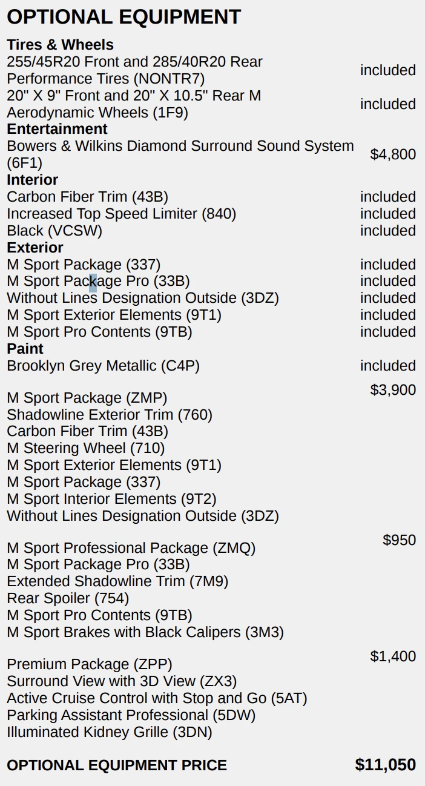This screenshot has height=786, width=425.
Task: Click M Sport Interior Elements (9T2)
Action: pos(111,499)
